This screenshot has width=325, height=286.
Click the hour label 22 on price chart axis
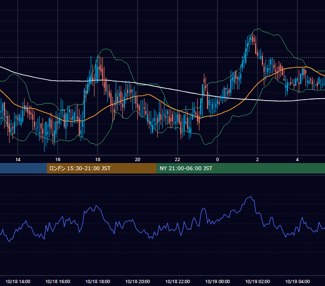point(177,160)
